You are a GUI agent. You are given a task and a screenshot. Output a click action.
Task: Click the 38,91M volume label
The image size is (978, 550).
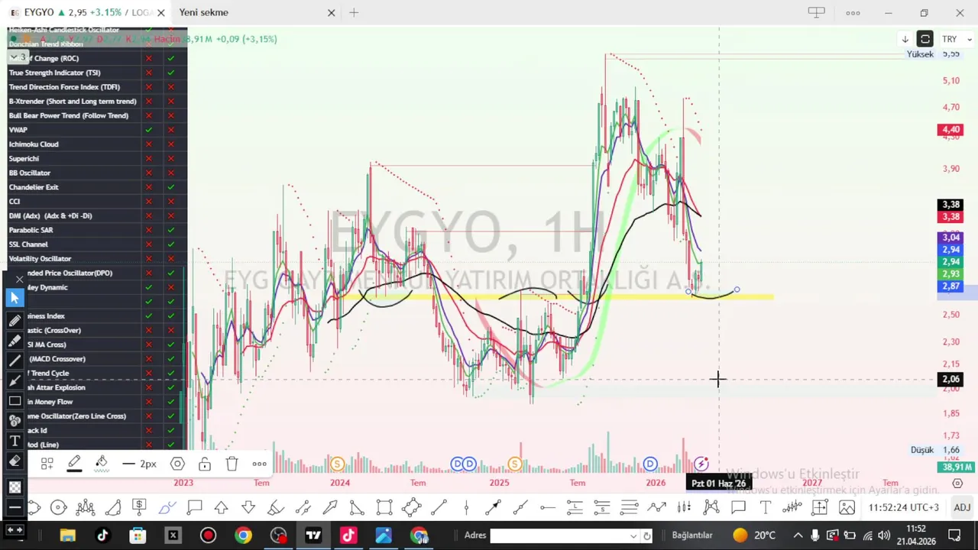(957, 467)
